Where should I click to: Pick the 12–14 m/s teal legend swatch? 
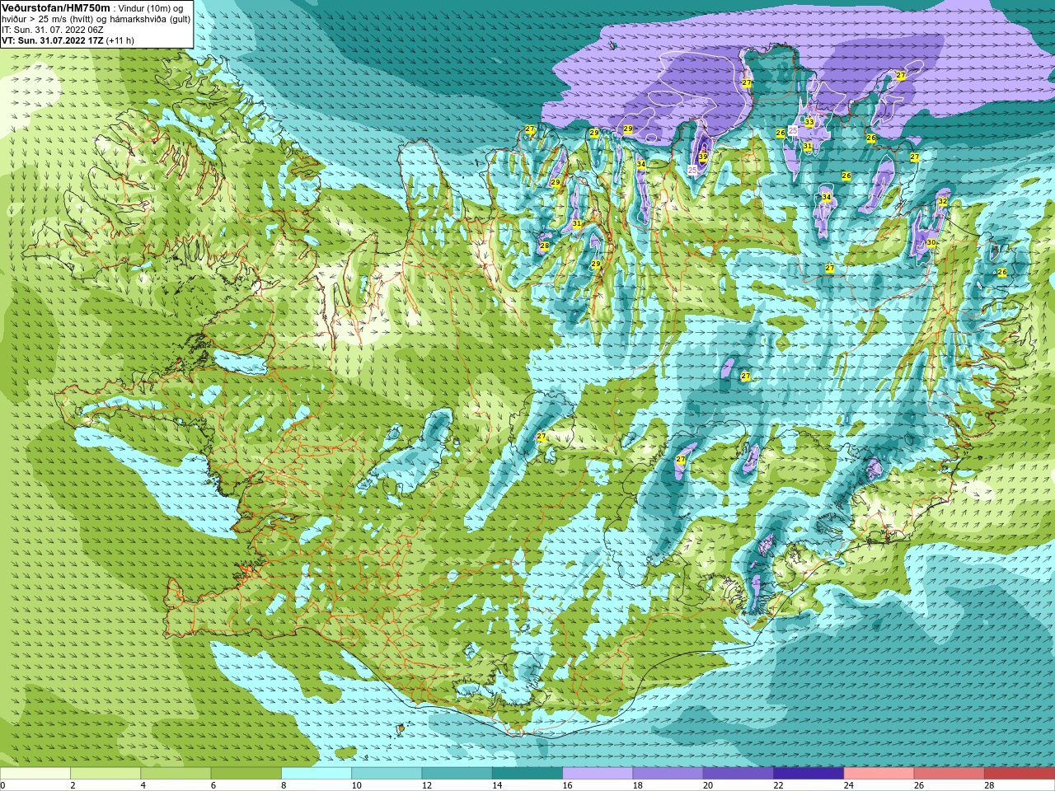(457, 774)
